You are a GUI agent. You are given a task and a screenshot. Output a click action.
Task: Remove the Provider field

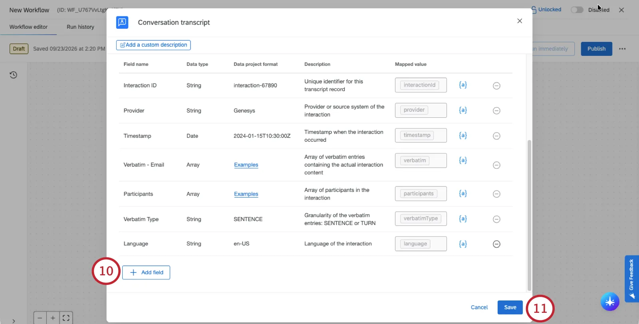(496, 111)
